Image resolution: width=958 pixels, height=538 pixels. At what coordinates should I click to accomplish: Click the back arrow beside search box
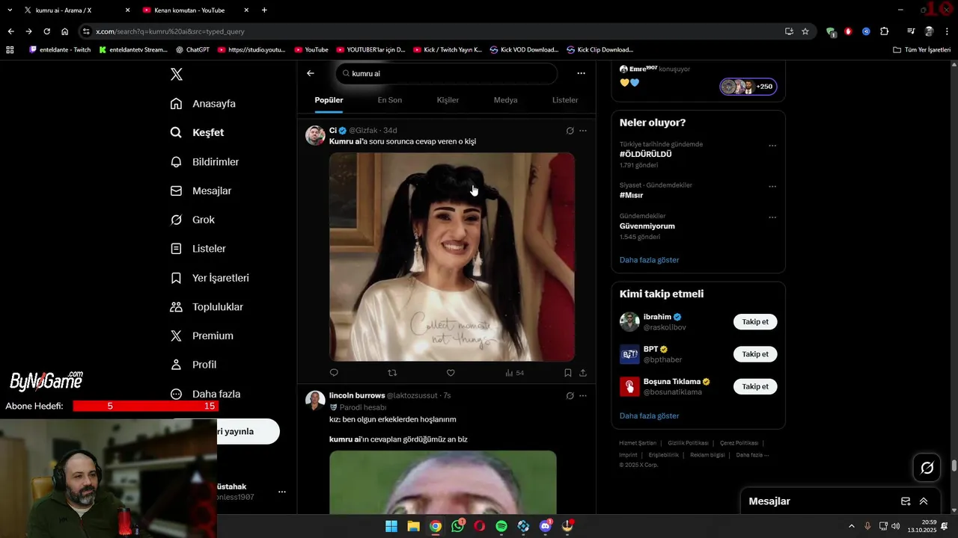[311, 73]
